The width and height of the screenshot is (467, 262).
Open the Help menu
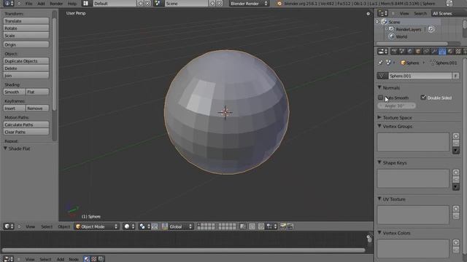click(x=72, y=4)
